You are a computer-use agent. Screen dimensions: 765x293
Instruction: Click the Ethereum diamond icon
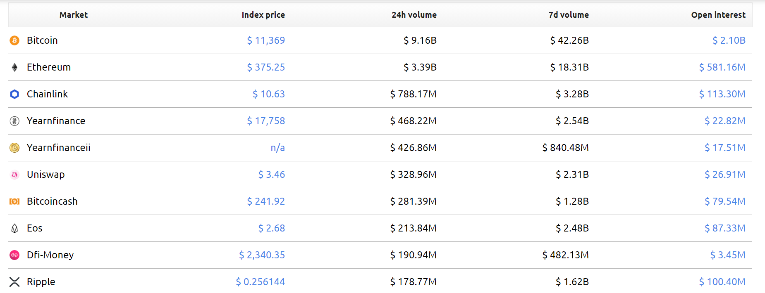pos(14,67)
